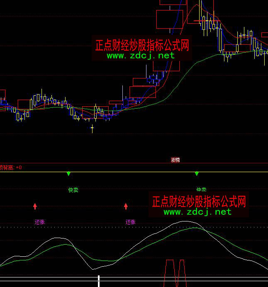
Task: Click the right red up-arrow signal
Action: coord(126,206)
